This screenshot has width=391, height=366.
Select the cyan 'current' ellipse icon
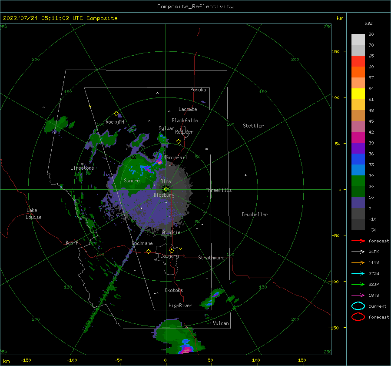pos(358,306)
